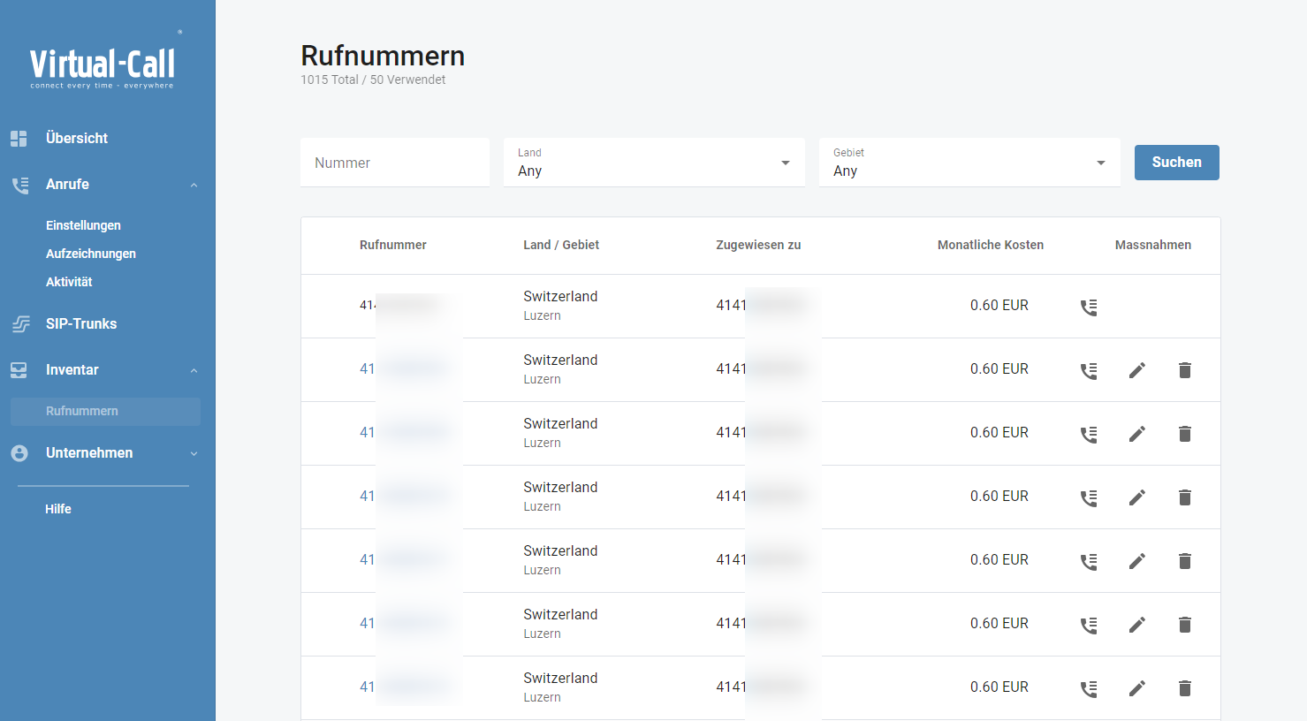The image size is (1307, 721).
Task: Expand the Unternehmen menu section
Action: (194, 453)
